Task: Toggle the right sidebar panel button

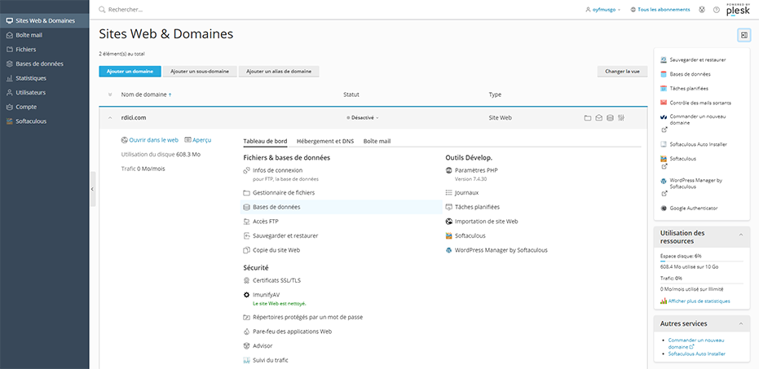Action: pyautogui.click(x=744, y=35)
